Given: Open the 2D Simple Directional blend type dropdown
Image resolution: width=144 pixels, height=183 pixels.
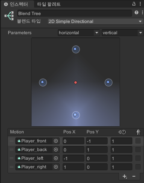Looking at the screenshot, I should click(95, 21).
